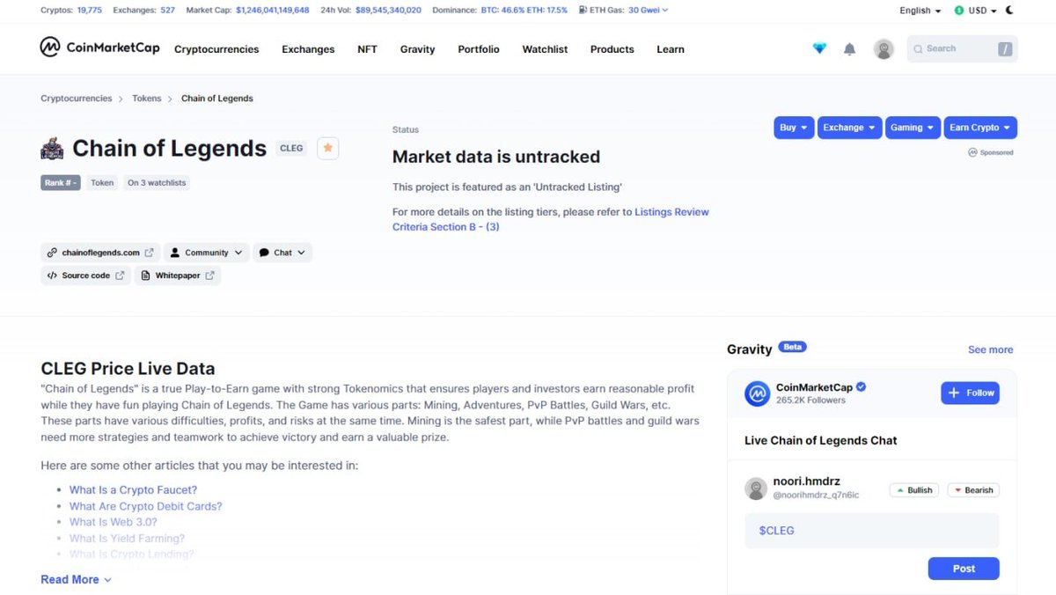The width and height of the screenshot is (1056, 595).
Task: Click the CoinMarketCap Gravity avatar
Action: point(757,393)
